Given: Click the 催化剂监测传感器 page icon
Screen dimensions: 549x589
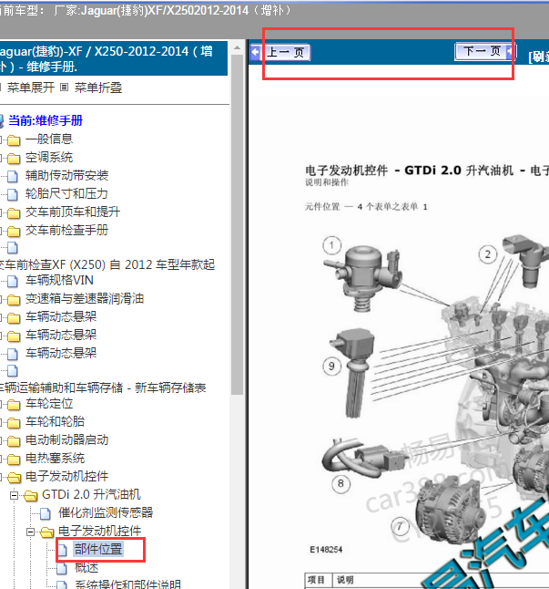Looking at the screenshot, I should coord(45,513).
